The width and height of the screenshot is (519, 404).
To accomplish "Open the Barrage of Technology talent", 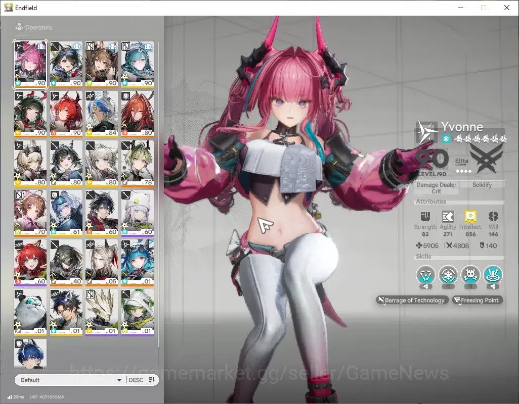I will click(x=412, y=300).
